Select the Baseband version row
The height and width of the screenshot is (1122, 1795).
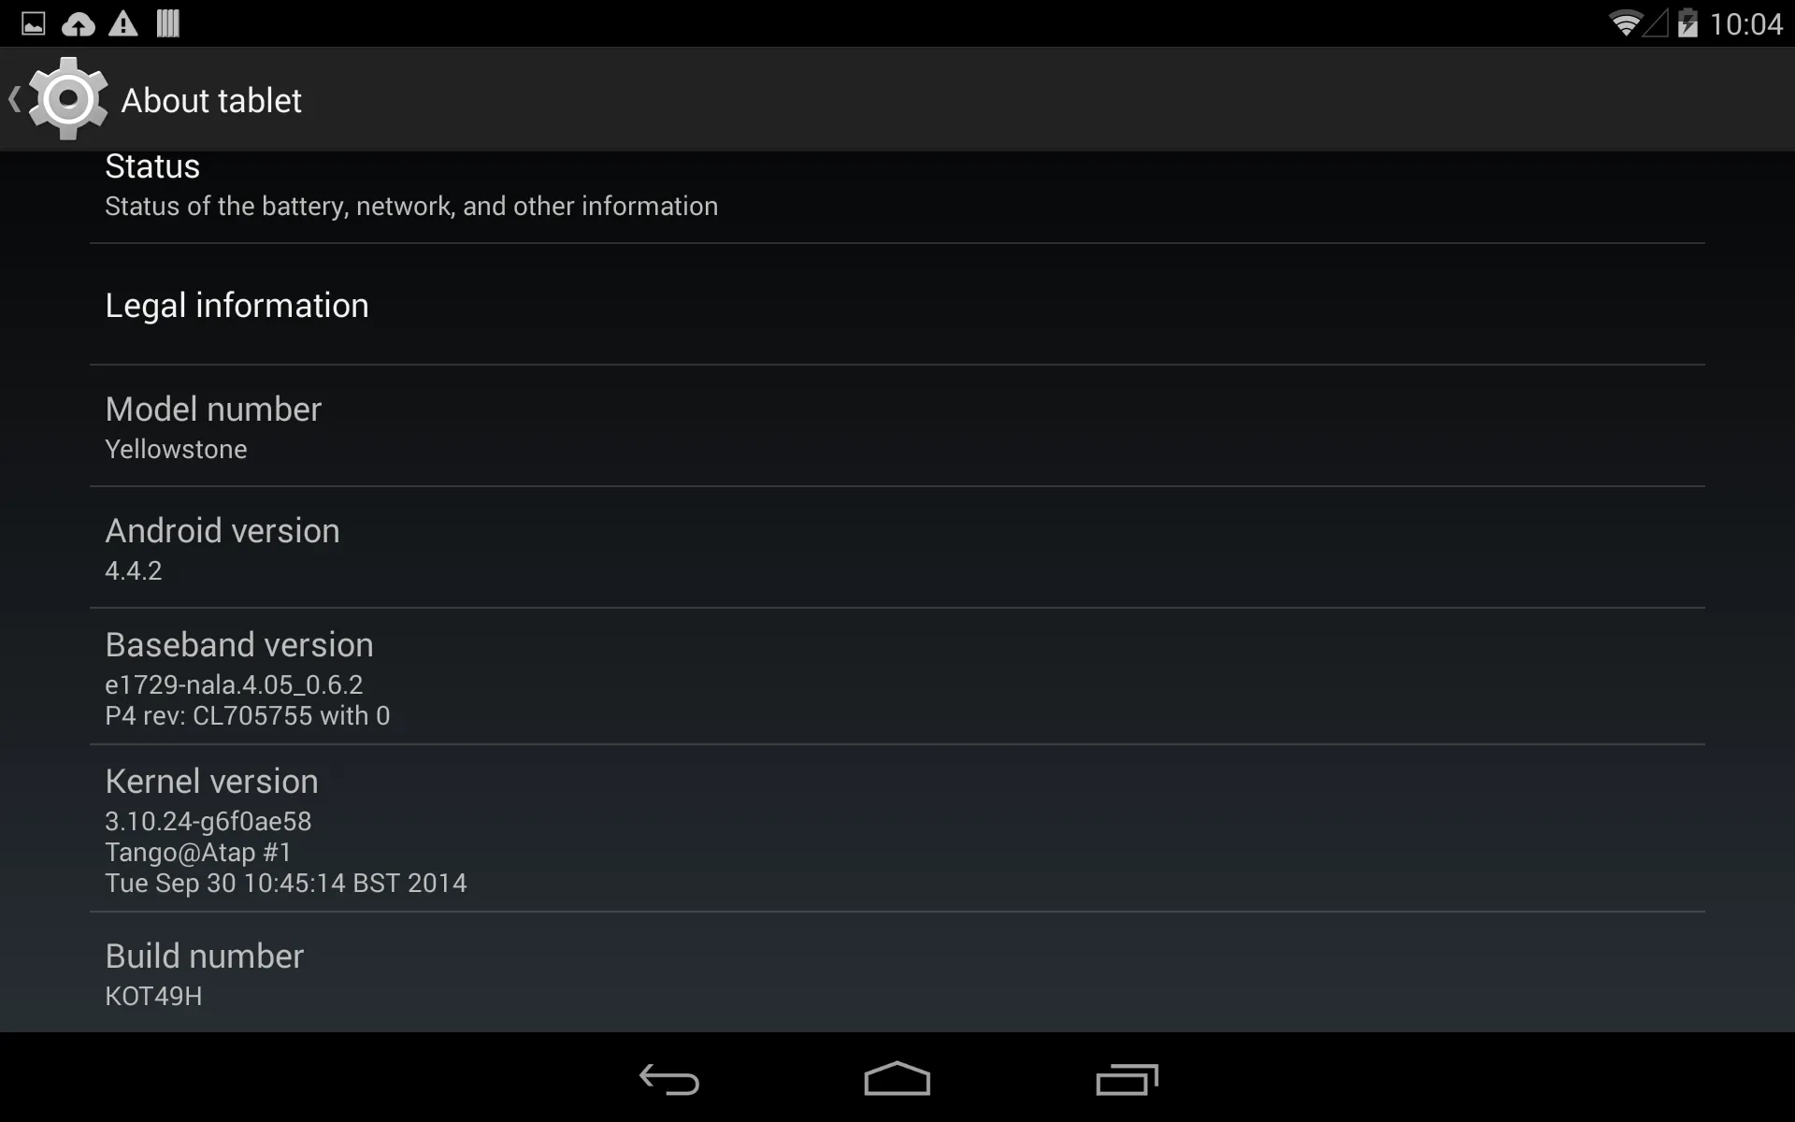pyautogui.click(x=897, y=677)
